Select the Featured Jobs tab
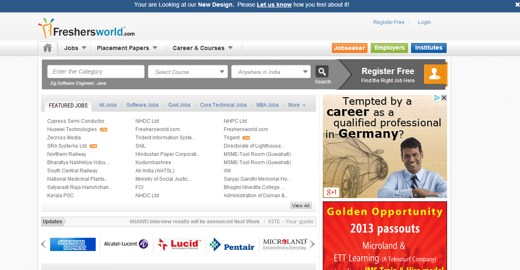The height and width of the screenshot is (270, 520). tap(68, 105)
